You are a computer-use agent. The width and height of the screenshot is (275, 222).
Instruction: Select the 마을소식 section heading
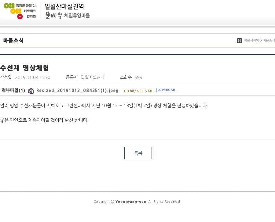click(x=13, y=41)
